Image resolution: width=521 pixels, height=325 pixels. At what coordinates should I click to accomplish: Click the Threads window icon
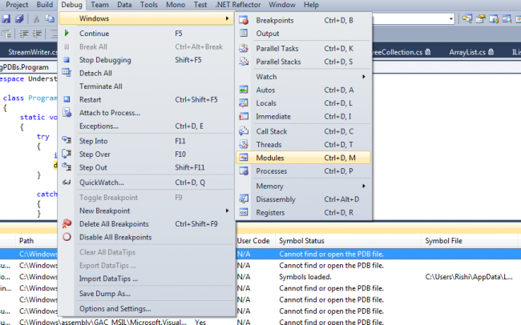[x=244, y=145]
